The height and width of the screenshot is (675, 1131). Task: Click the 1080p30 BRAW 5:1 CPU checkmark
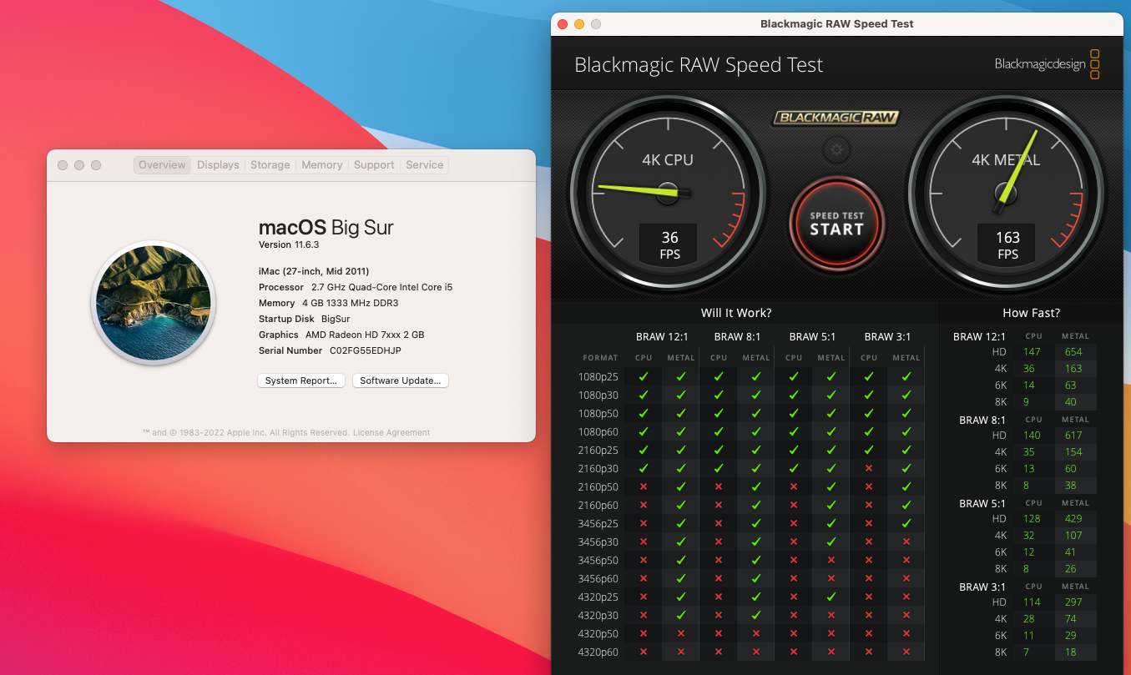(794, 395)
